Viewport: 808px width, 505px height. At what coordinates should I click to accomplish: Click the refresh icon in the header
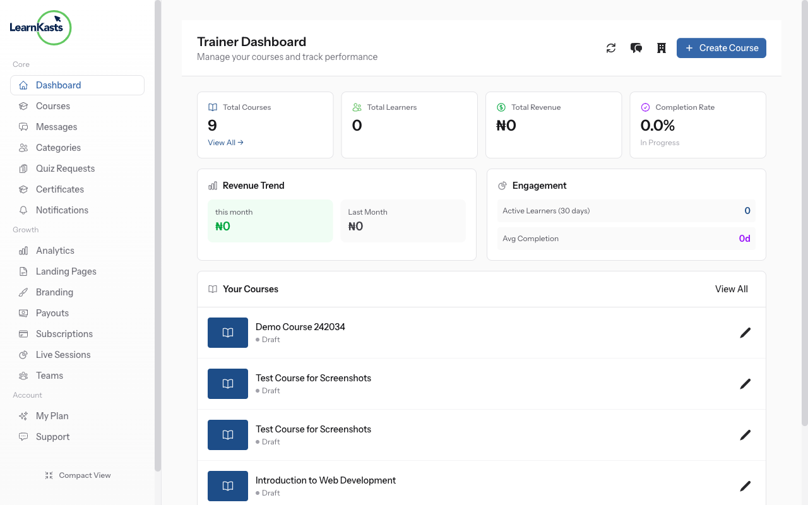tap(610, 47)
